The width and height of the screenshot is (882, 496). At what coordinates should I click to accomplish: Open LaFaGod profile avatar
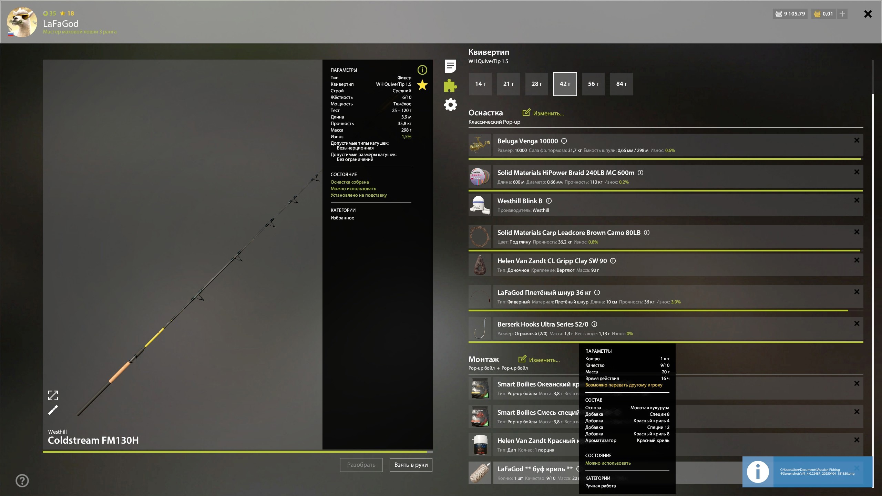click(x=22, y=22)
